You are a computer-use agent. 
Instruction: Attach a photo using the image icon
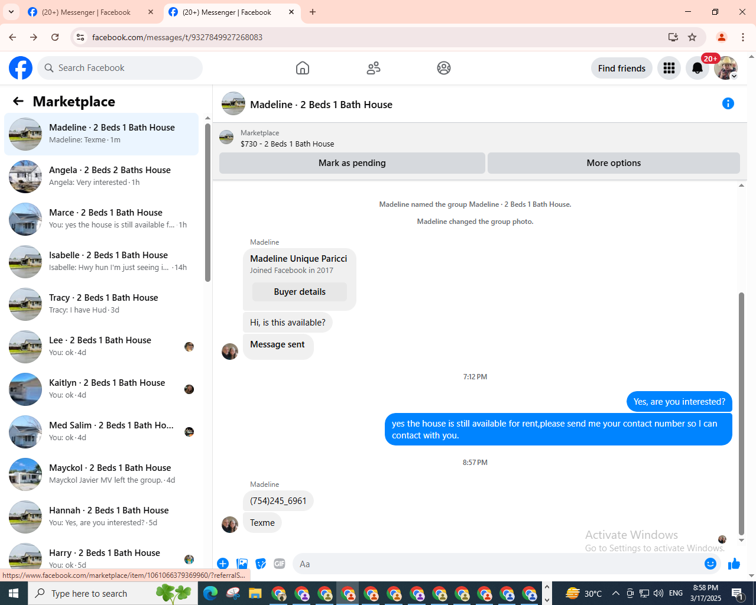[x=242, y=564]
